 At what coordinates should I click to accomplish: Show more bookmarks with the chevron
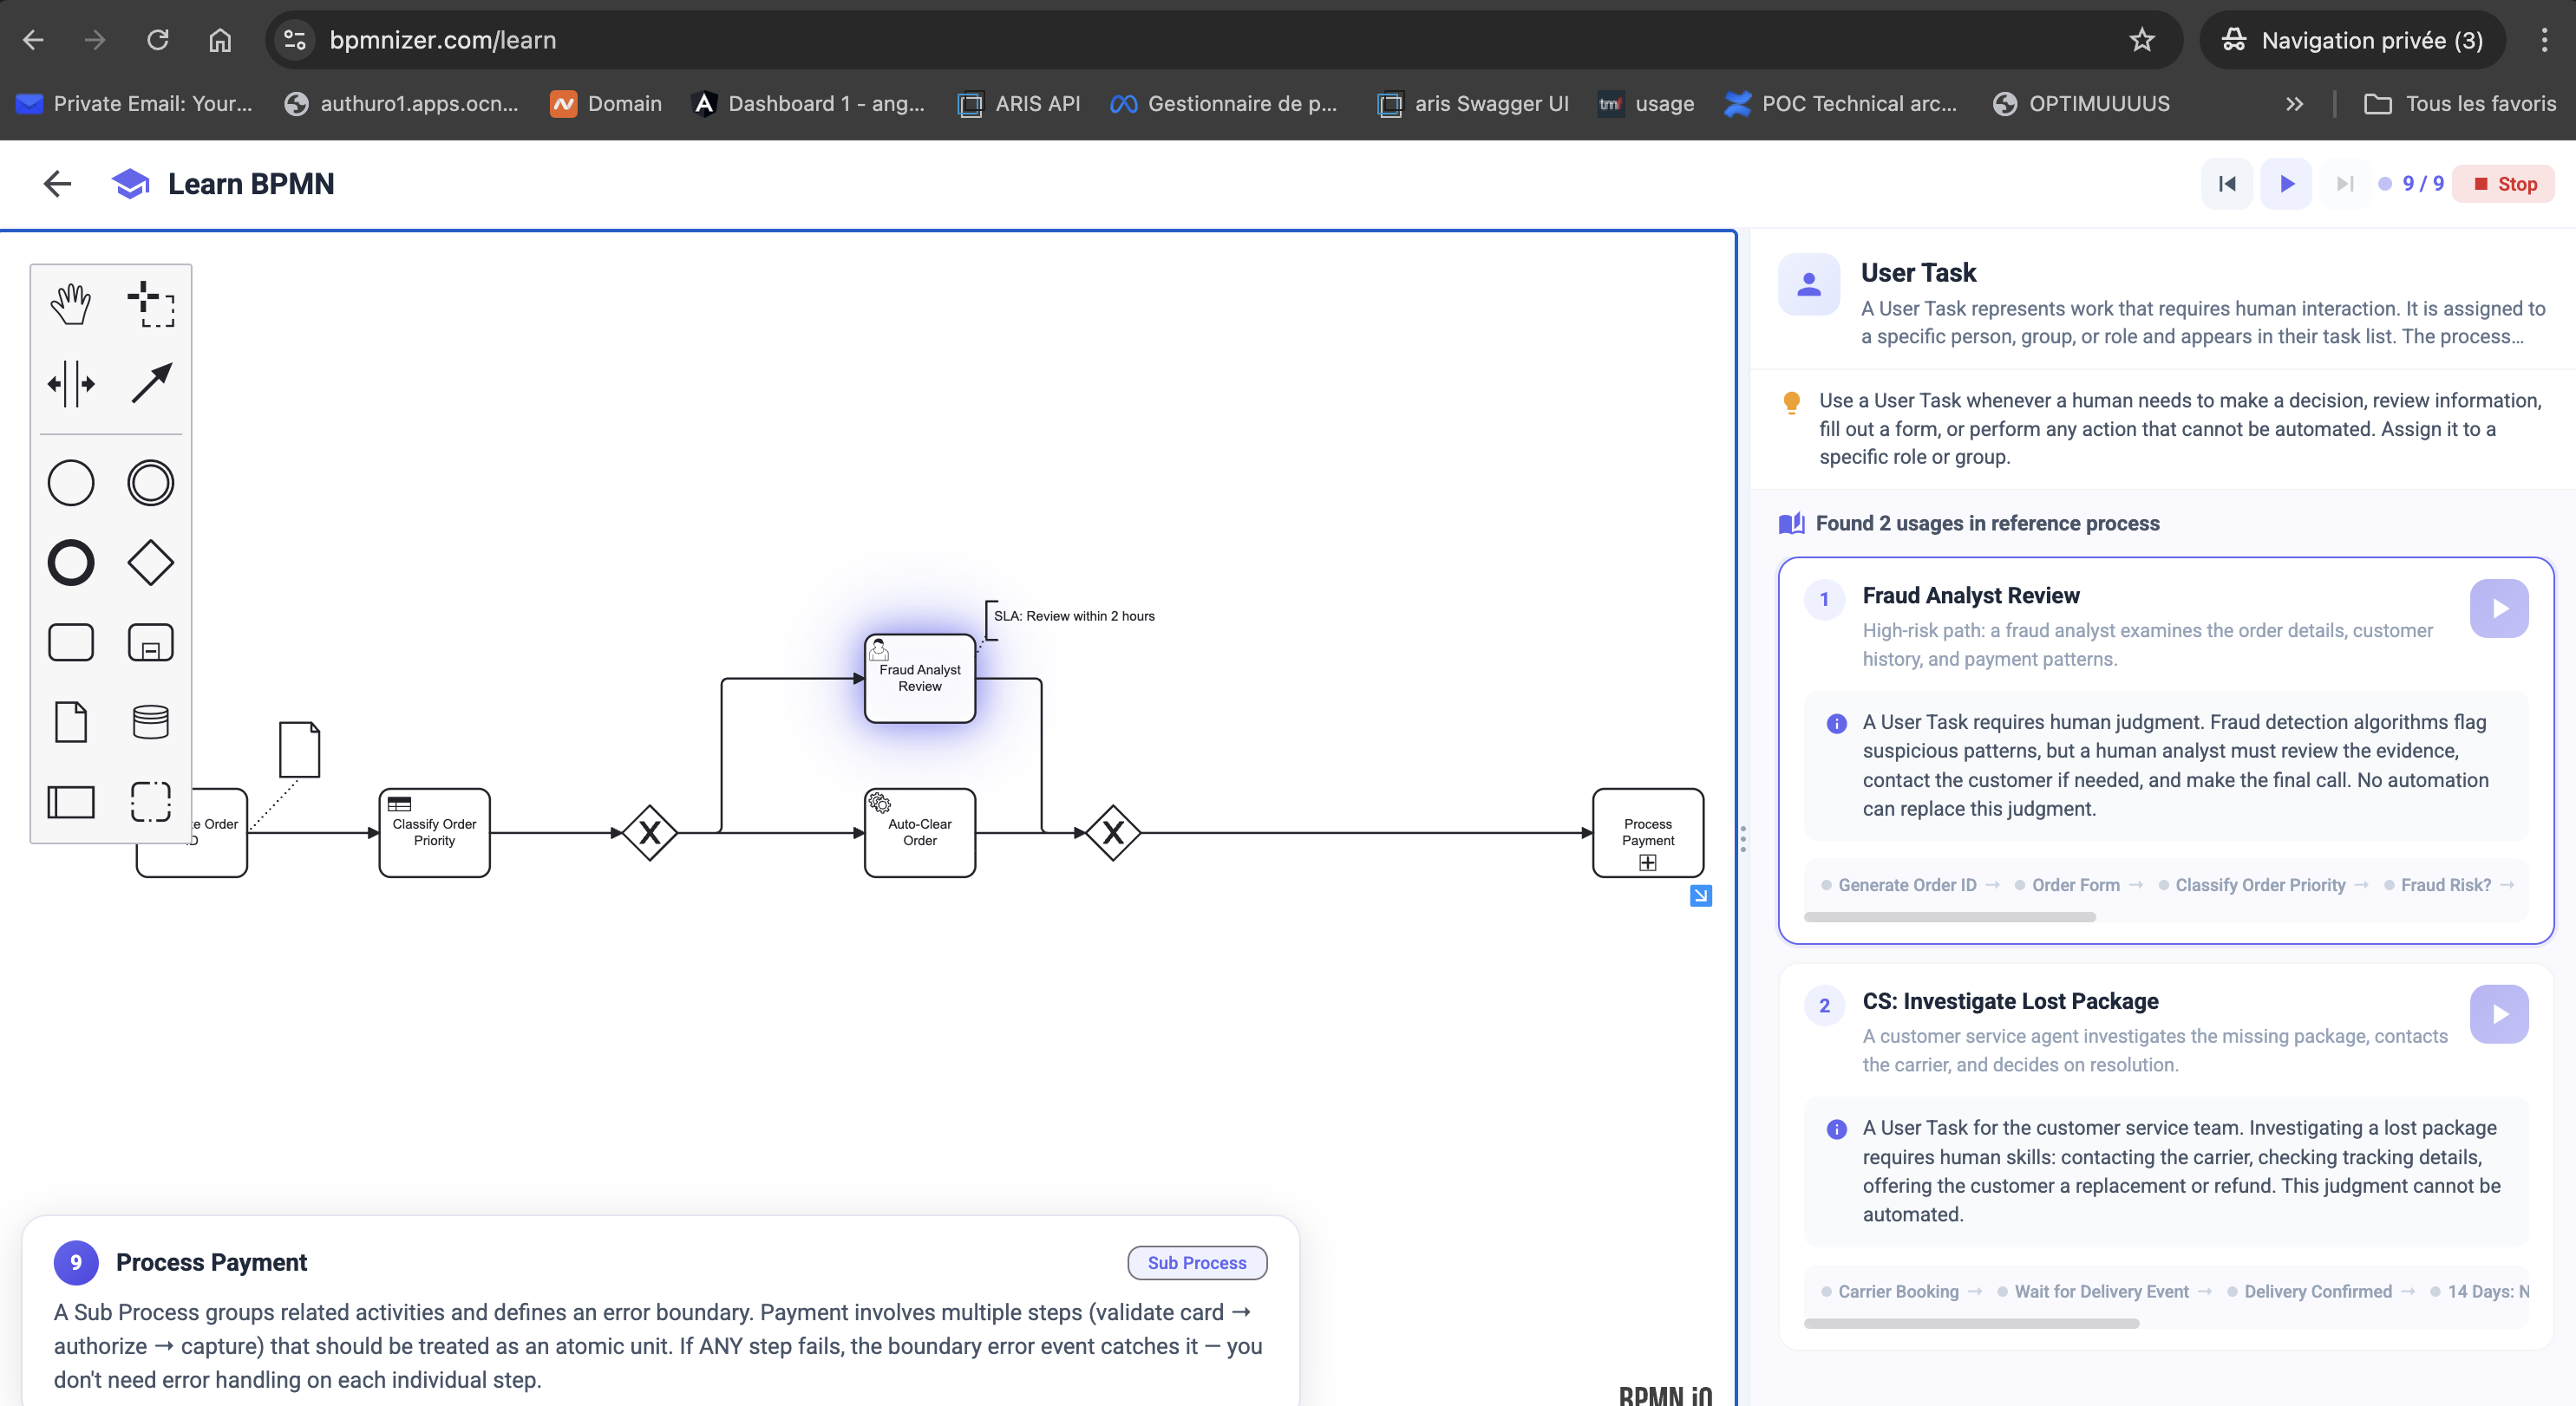click(x=2294, y=104)
